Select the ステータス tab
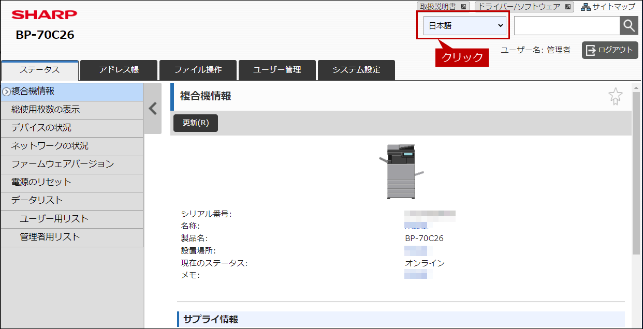643x329 pixels. [x=40, y=70]
